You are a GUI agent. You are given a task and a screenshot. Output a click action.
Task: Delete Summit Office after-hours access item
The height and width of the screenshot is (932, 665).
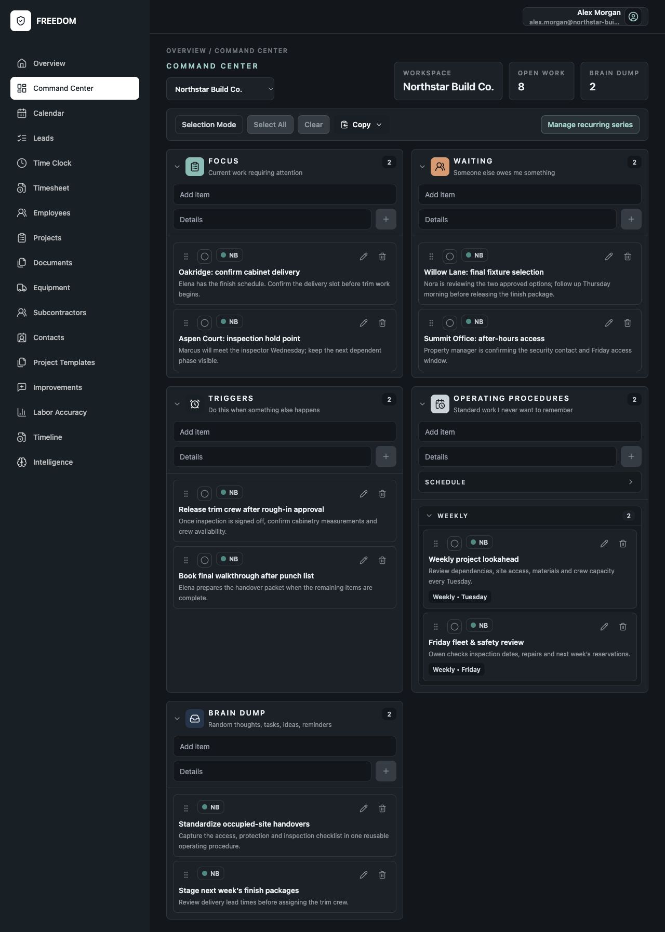coord(628,323)
